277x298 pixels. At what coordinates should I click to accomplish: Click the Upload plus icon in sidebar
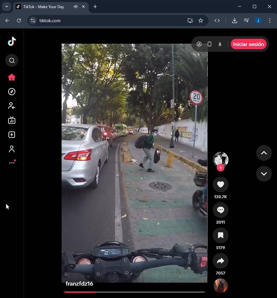coord(12,135)
